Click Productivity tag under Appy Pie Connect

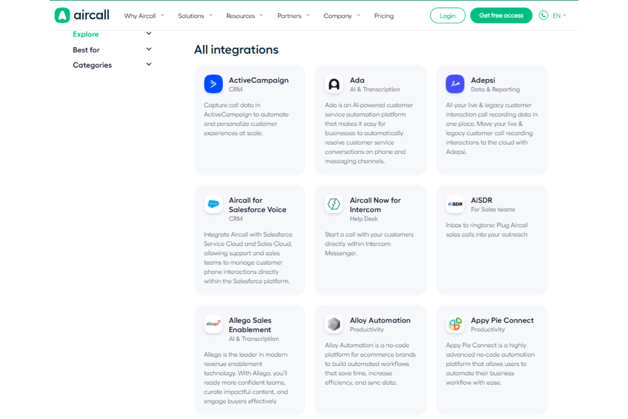point(488,330)
